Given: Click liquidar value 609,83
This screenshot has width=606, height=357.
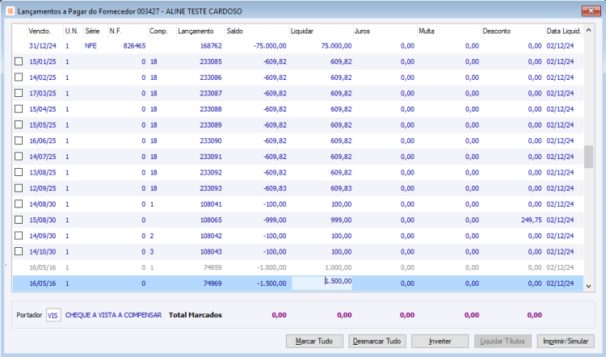Looking at the screenshot, I should (341, 188).
